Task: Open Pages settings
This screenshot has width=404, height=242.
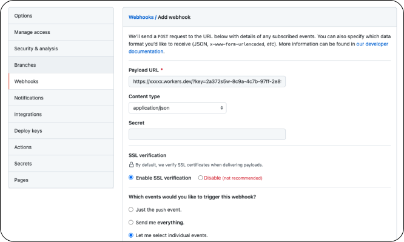Action: pos(61,180)
